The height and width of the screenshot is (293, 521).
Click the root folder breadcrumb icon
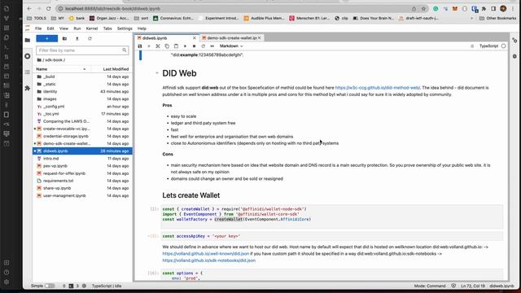(x=39, y=60)
